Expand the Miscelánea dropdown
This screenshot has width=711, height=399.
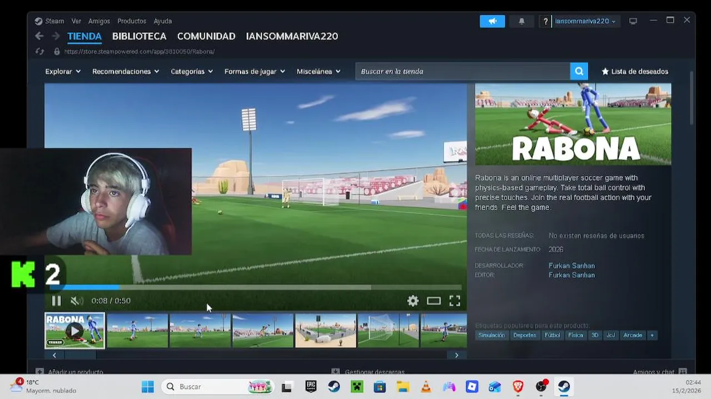[x=318, y=71]
